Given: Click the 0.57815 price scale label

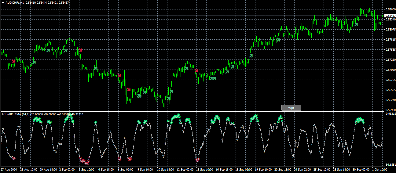Looking at the screenshot, I should coord(390,40).
